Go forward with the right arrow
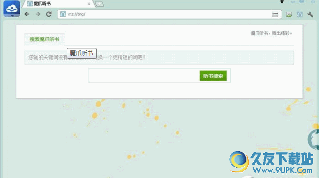 pyautogui.click(x=38, y=14)
